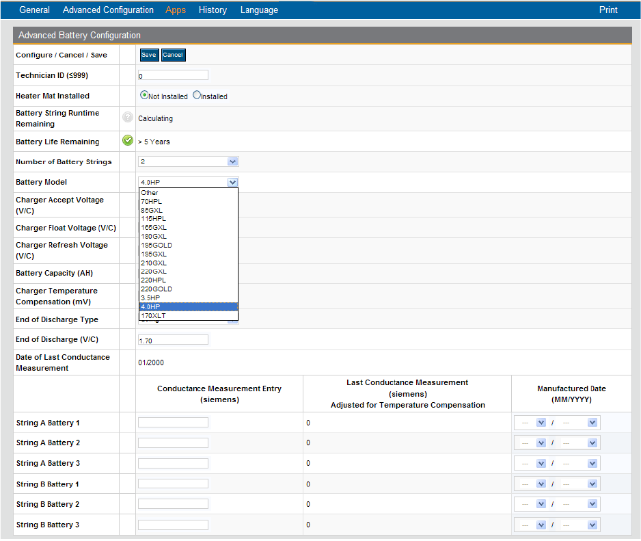The height and width of the screenshot is (541, 641).
Task: Click conductance entry field for String A Battery 1
Action: point(174,422)
